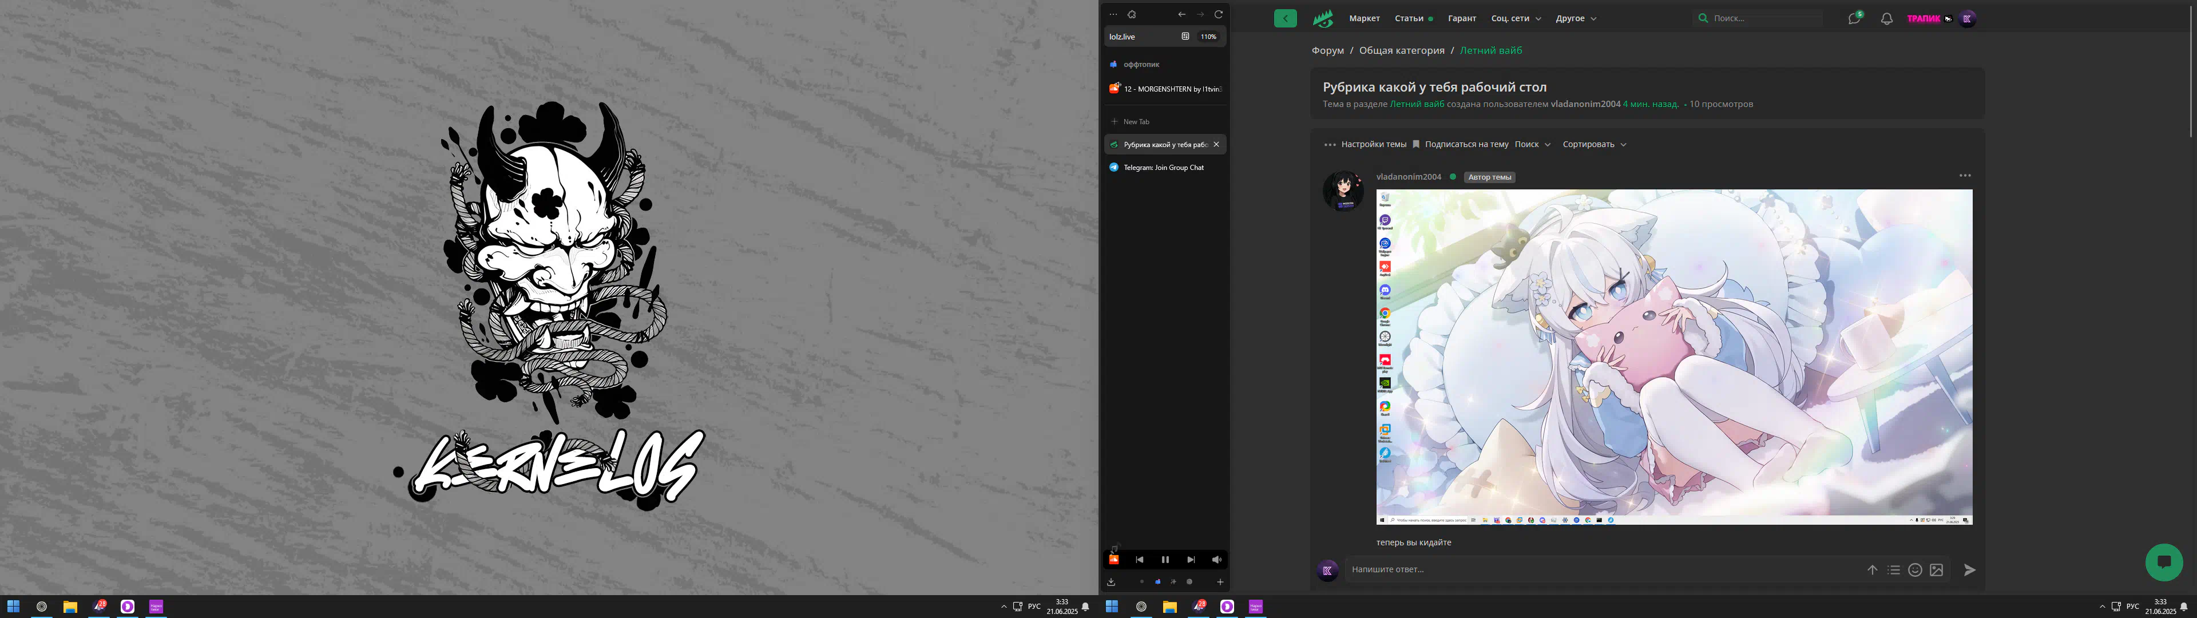
Task: Click the Поиск... search field in header
Action: pyautogui.click(x=1757, y=18)
